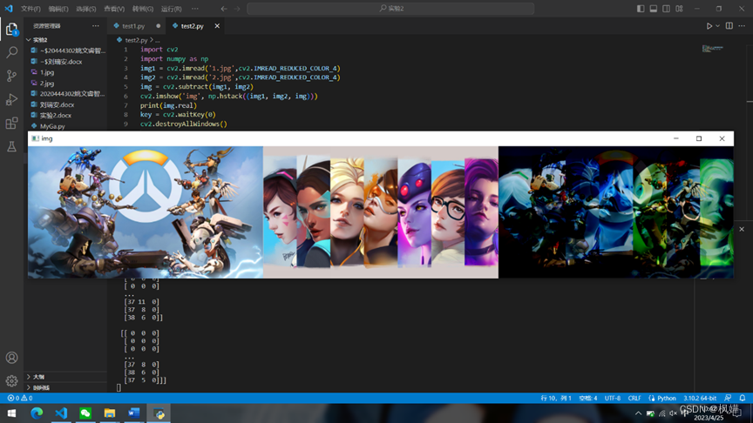This screenshot has width=753, height=423.
Task: Go back with the left arrow
Action: click(x=224, y=9)
